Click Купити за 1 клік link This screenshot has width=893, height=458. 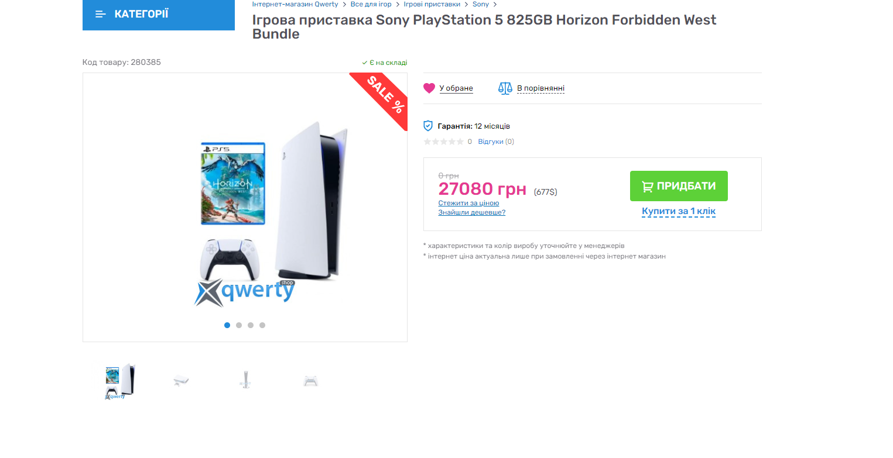[x=679, y=211]
